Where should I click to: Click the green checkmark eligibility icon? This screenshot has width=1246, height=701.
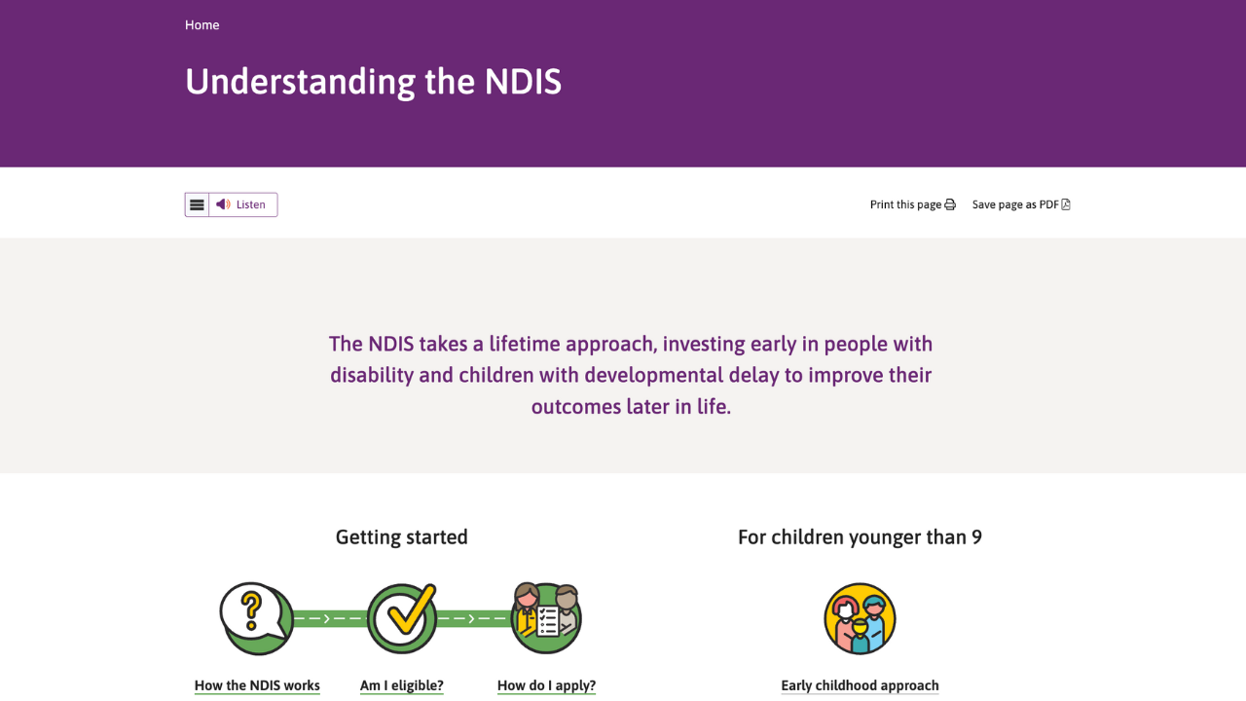402,616
